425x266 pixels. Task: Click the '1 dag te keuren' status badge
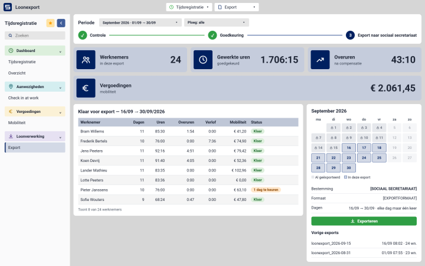point(266,190)
